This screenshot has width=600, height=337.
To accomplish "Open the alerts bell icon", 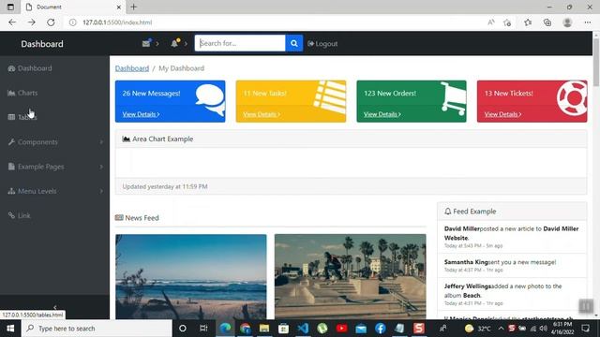I will [x=174, y=43].
